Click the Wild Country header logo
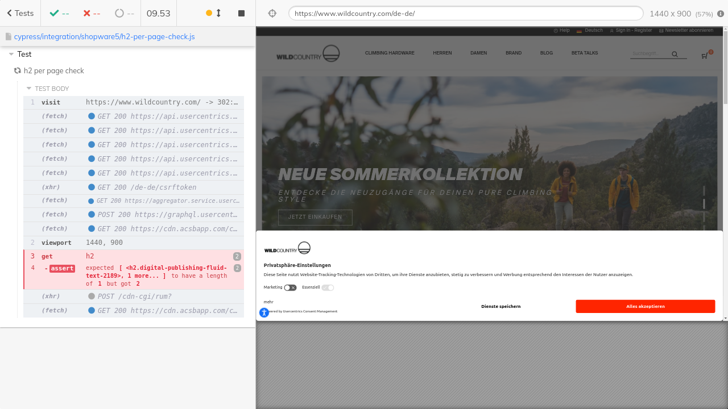 coord(308,54)
